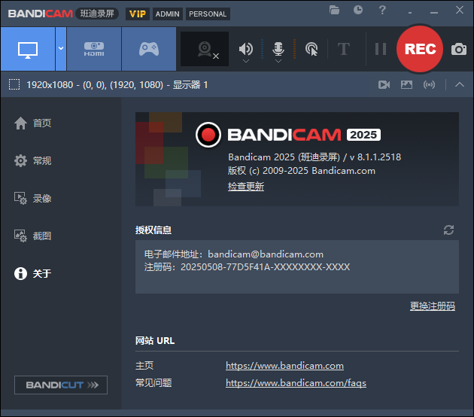The width and height of the screenshot is (474, 417).
Task: Click the pause recording button
Action: pyautogui.click(x=381, y=49)
